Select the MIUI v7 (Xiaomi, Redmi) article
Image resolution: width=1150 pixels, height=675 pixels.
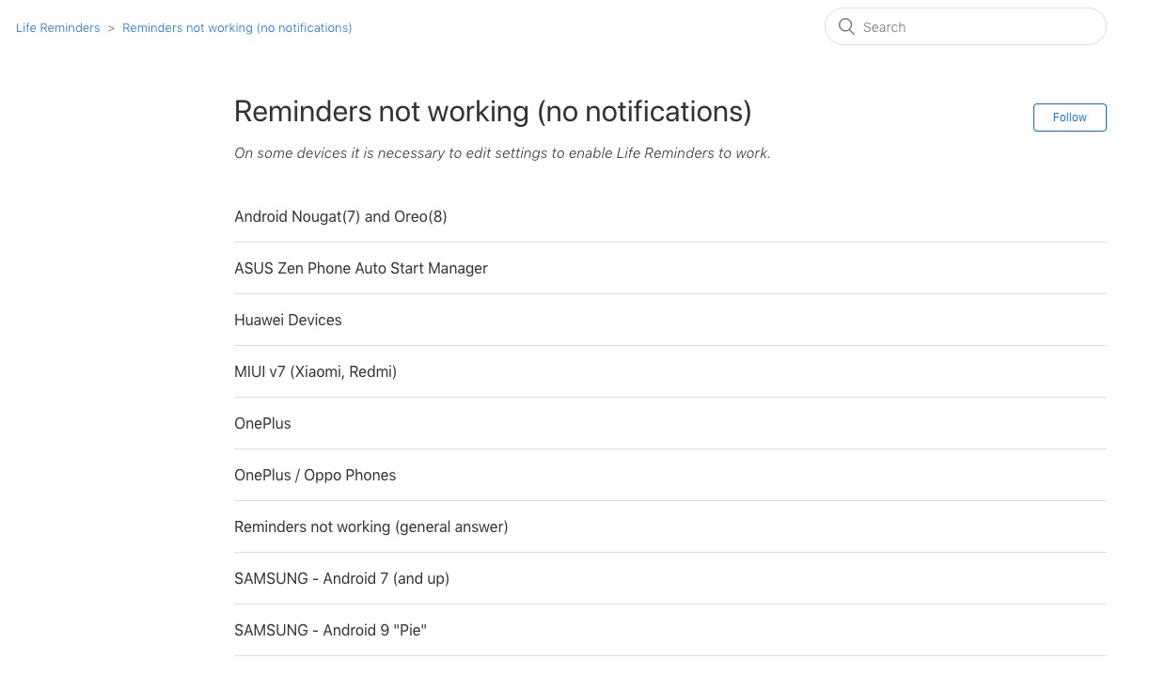click(x=315, y=372)
